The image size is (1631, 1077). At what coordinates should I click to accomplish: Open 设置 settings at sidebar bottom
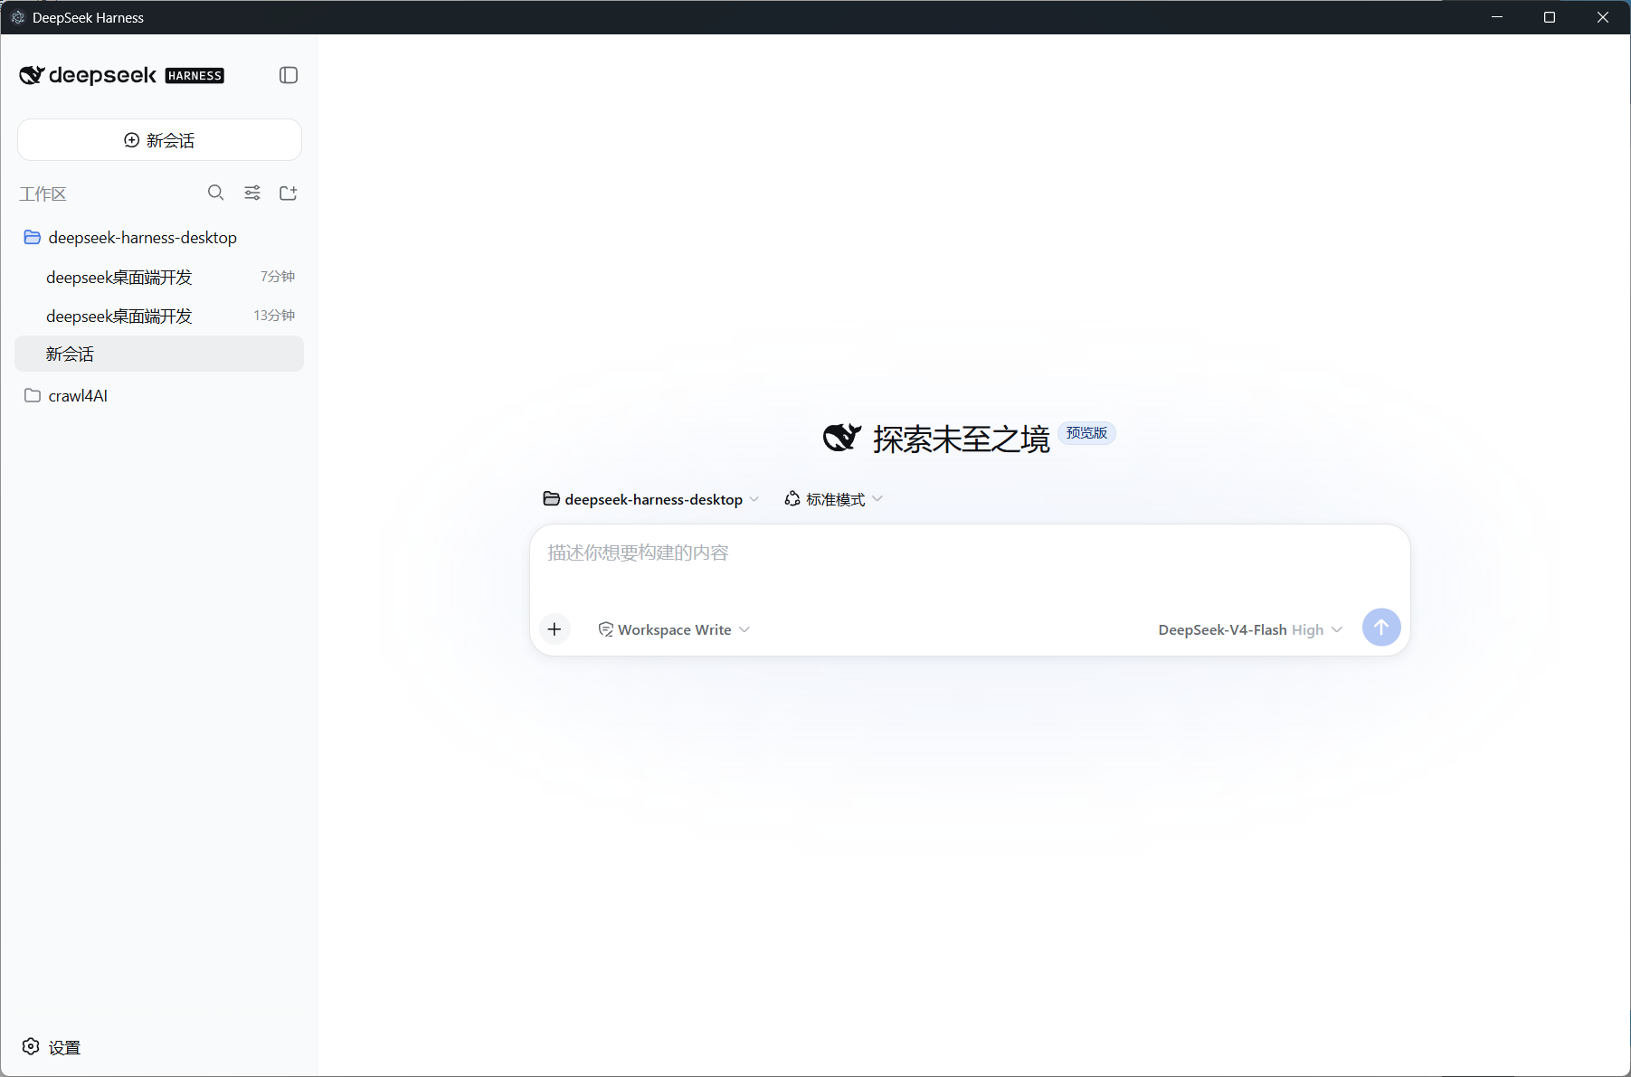[x=52, y=1047]
